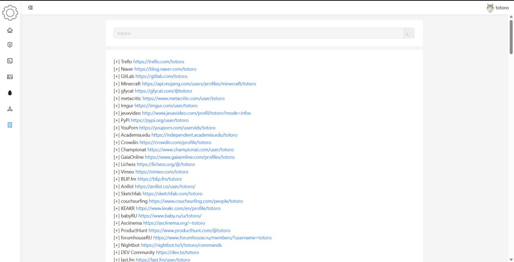
Task: Open the Championat user link
Action: tap(190, 149)
